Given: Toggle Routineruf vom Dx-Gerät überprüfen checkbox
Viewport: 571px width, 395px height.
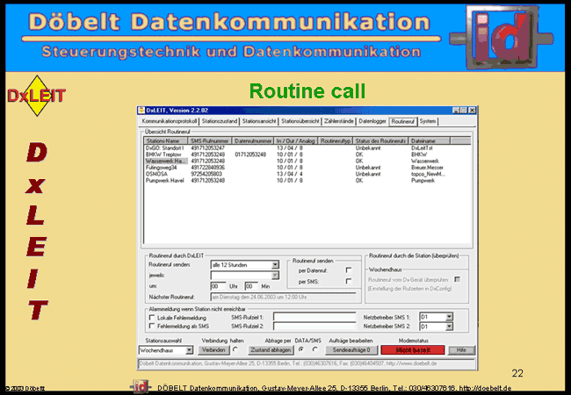Looking at the screenshot, I should coord(457,279).
